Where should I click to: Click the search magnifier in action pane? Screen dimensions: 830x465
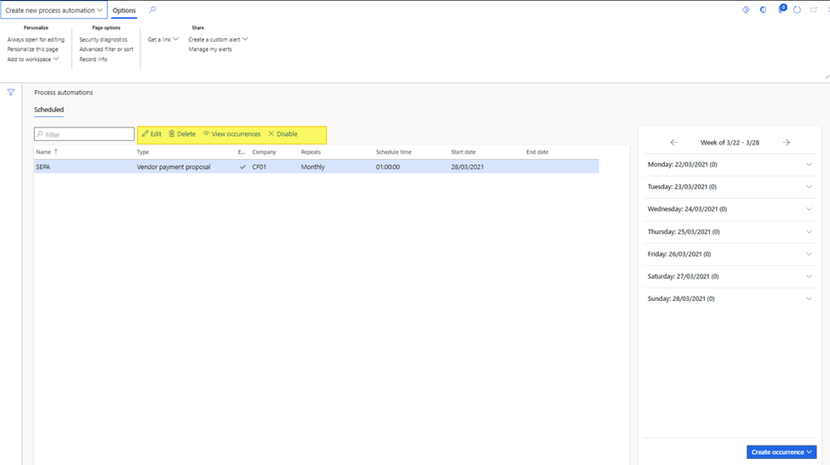coord(152,10)
